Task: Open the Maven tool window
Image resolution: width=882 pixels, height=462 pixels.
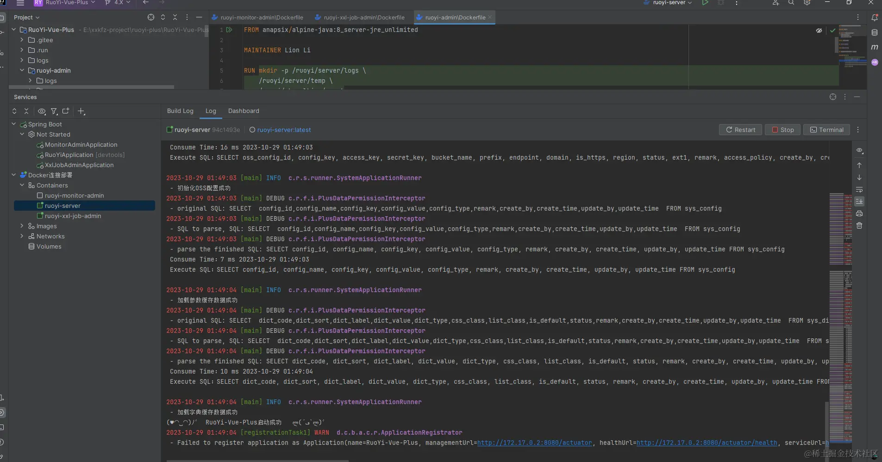Action: pyautogui.click(x=875, y=47)
